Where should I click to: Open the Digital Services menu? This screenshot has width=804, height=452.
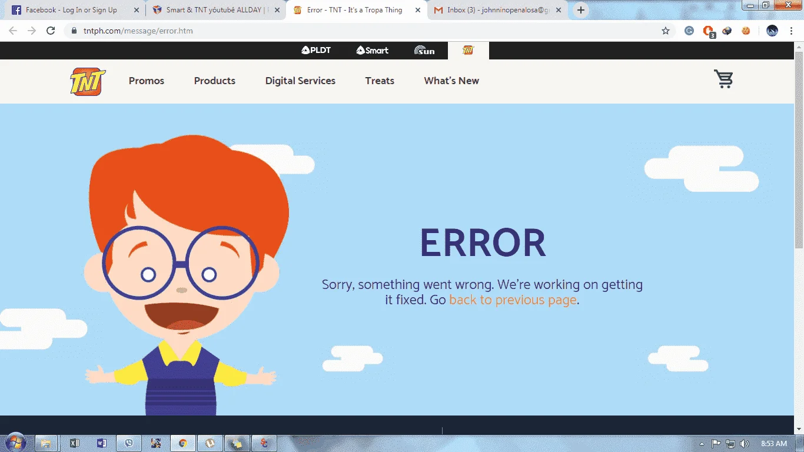[300, 81]
